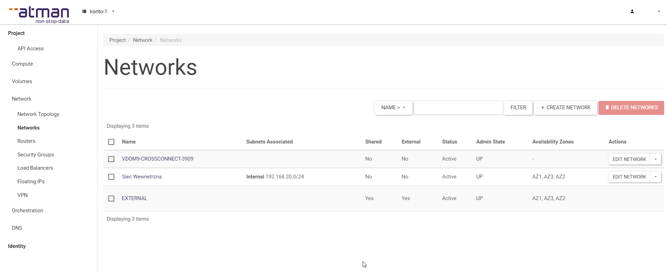Viewport: 667px width, 272px height.
Task: Click the trash icon on Delete Networks
Action: pos(607,108)
